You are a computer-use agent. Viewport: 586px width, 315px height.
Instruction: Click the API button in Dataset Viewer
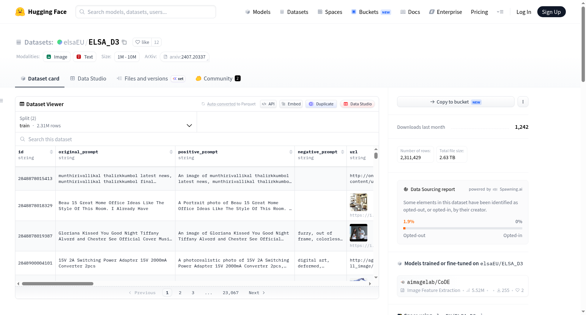click(x=268, y=104)
